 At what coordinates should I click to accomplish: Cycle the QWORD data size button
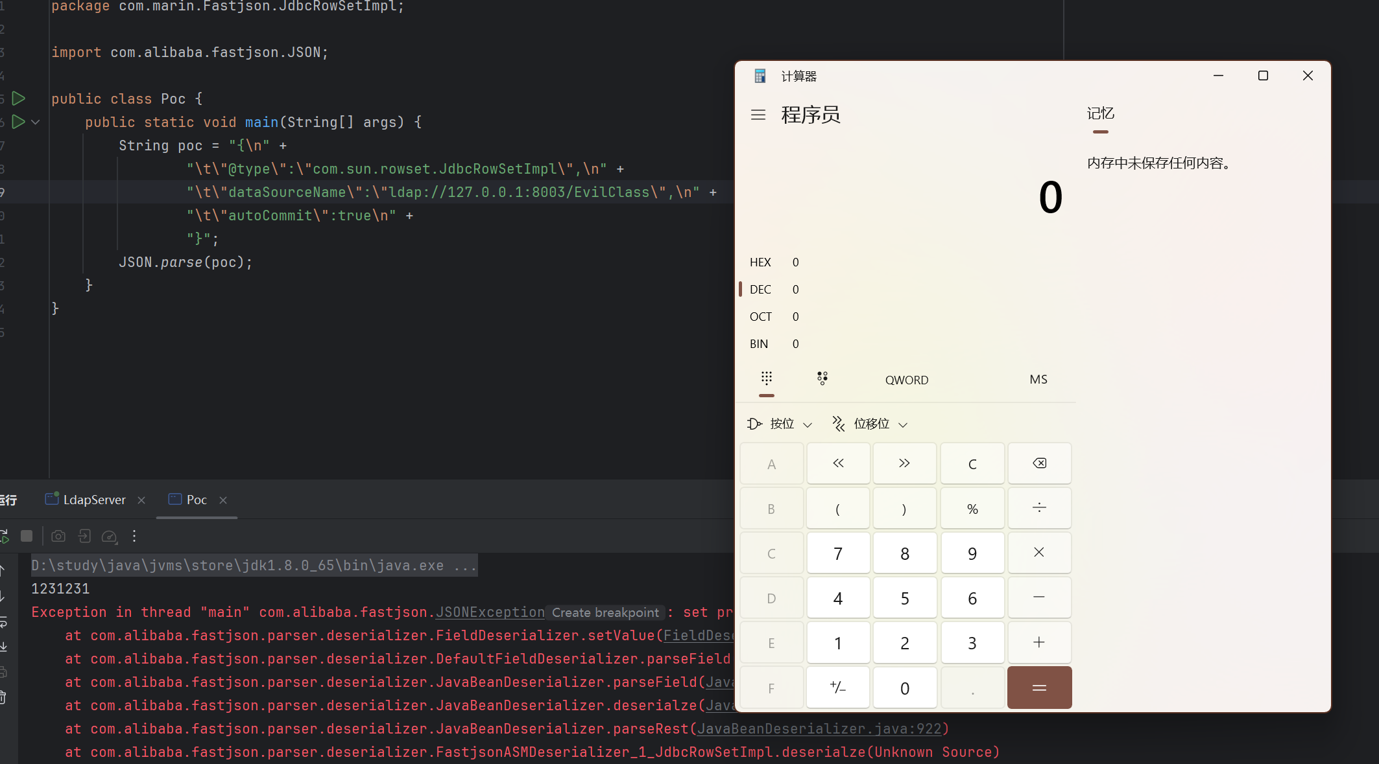[x=906, y=380]
